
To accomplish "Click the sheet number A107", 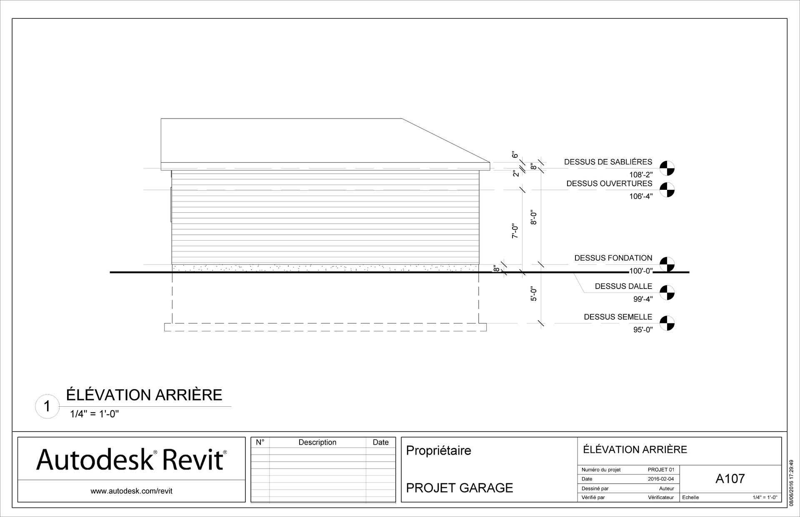I will point(730,479).
